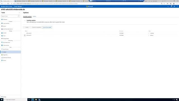This screenshot has width=179, height=101.
Task: Open Virtual machines tool
Action: [x=6, y=23]
